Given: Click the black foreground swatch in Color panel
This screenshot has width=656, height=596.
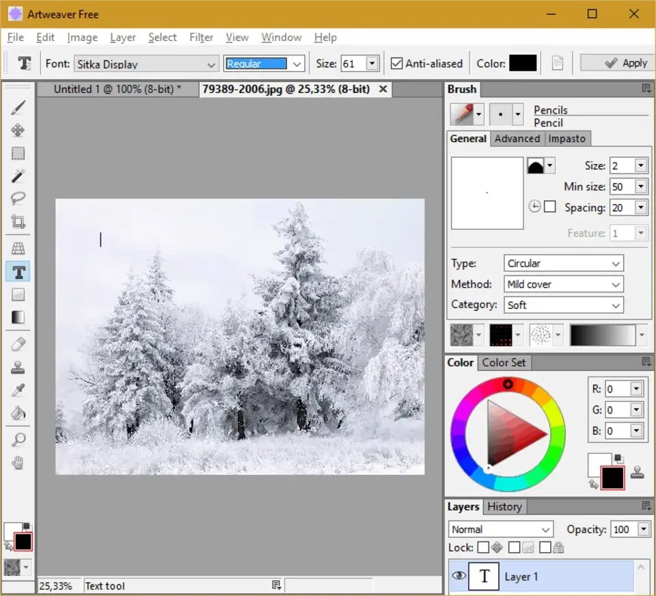Looking at the screenshot, I should (x=612, y=478).
